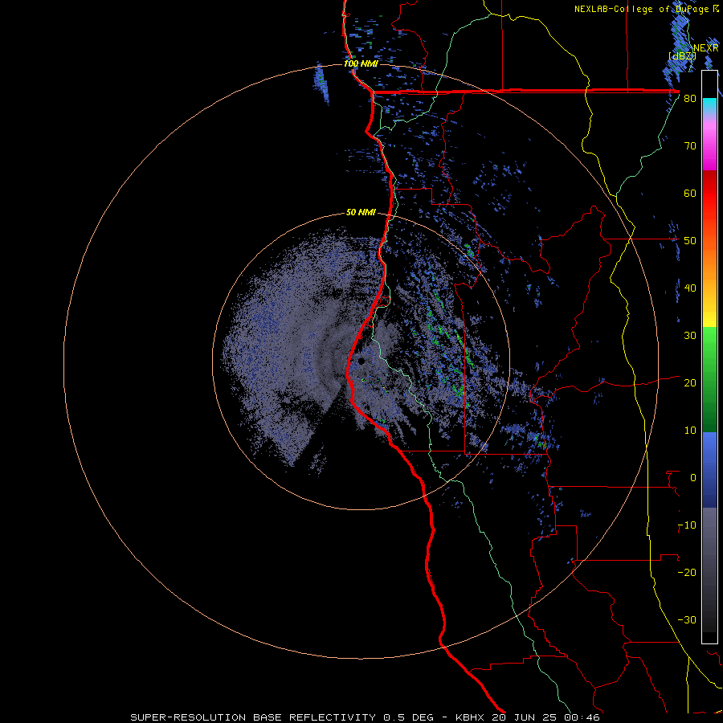Click the -30 value on reflectivity scale
Image resolution: width=723 pixels, height=723 pixels.
pos(687,620)
